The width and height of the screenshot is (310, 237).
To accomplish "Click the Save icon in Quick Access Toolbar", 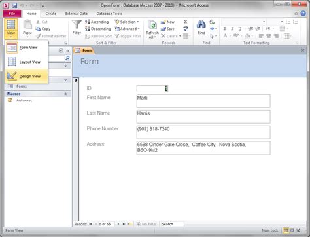I will tap(14, 5).
